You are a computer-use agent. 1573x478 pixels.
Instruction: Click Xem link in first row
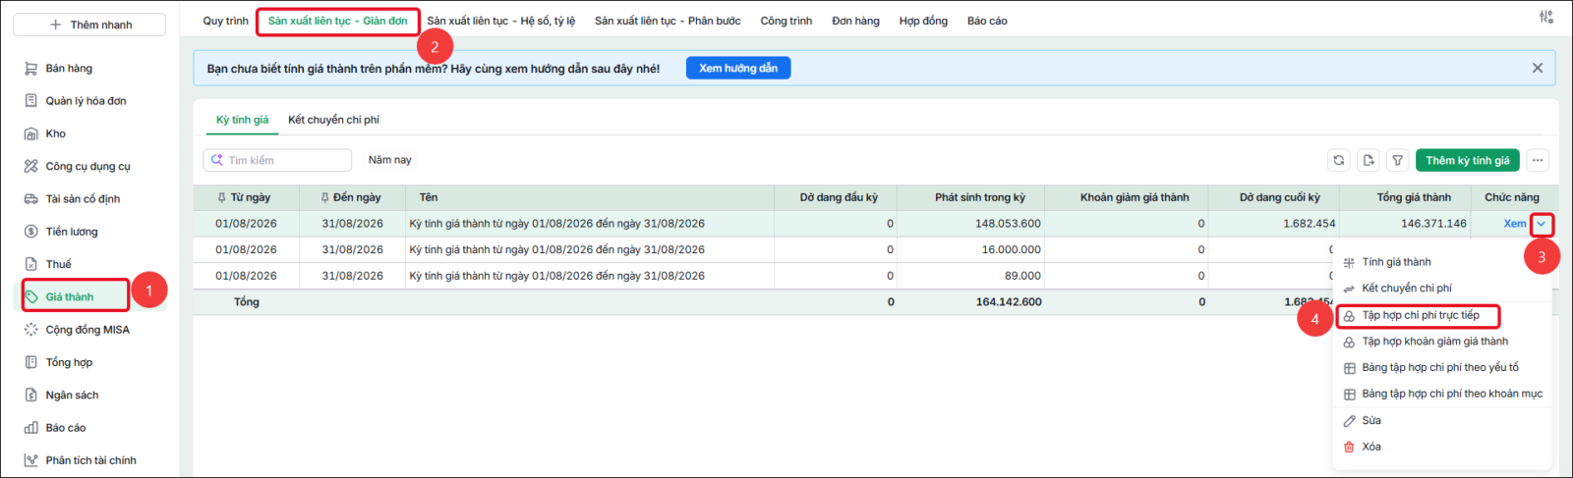click(1514, 224)
